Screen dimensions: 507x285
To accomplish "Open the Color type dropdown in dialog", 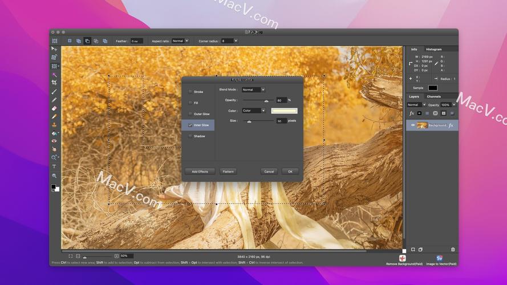I will click(x=253, y=111).
